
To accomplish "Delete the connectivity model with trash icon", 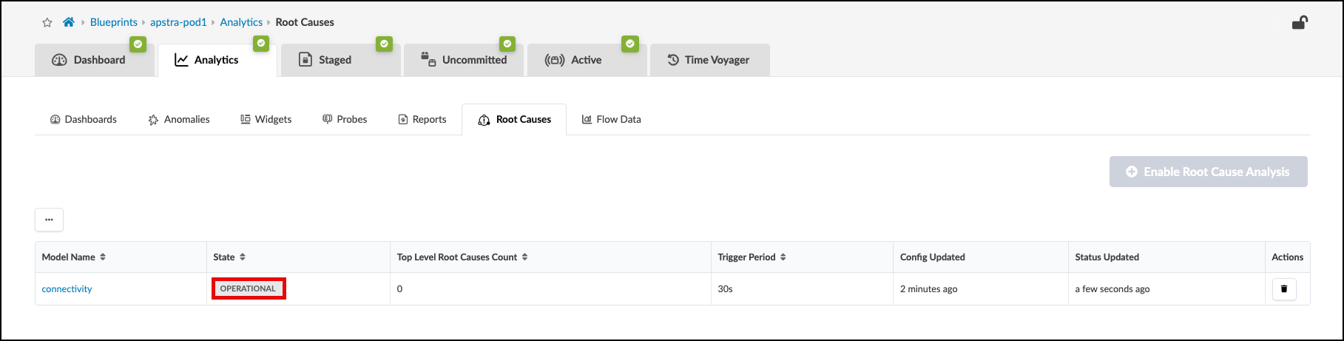I will (x=1284, y=288).
